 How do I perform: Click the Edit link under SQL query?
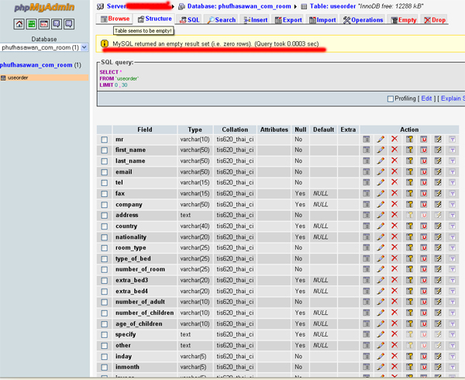click(426, 98)
